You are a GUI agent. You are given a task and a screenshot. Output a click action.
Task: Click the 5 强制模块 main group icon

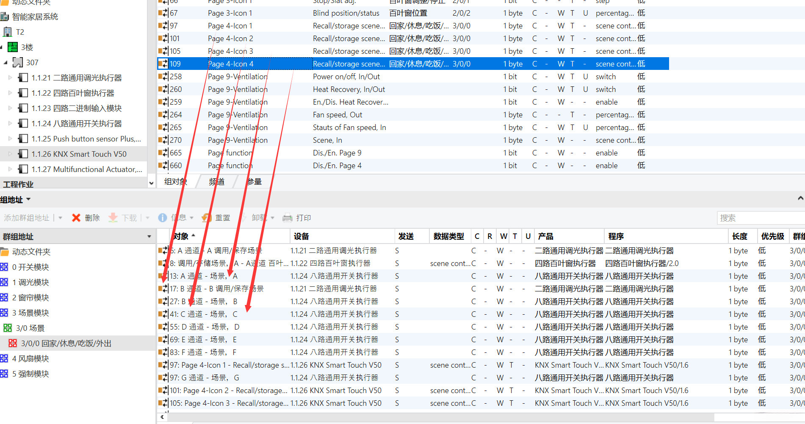click(4, 374)
